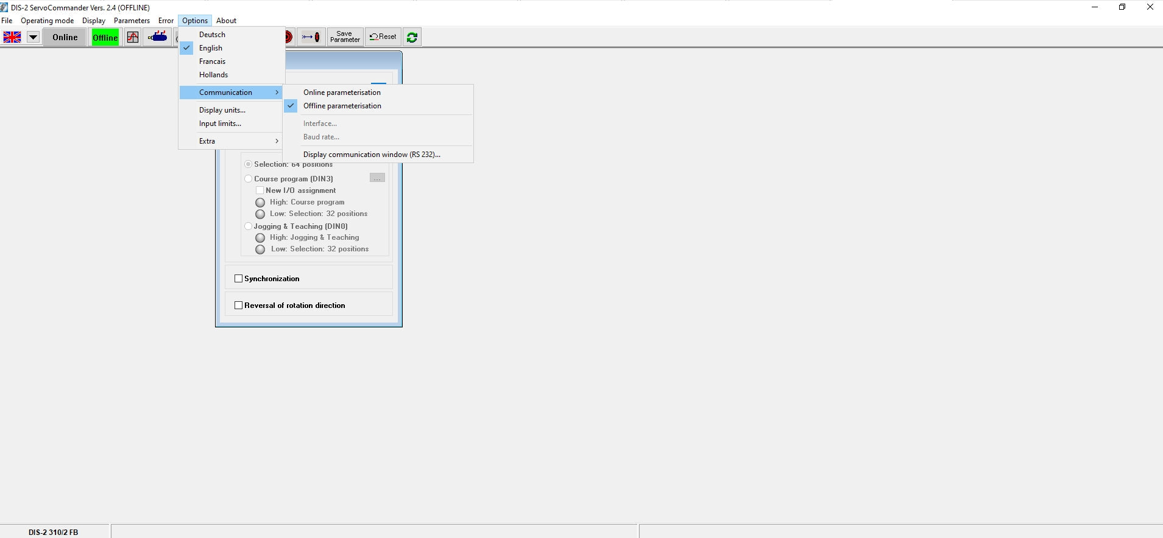Click the Save Parameter toolbar button
Image resolution: width=1163 pixels, height=538 pixels.
pyautogui.click(x=345, y=37)
